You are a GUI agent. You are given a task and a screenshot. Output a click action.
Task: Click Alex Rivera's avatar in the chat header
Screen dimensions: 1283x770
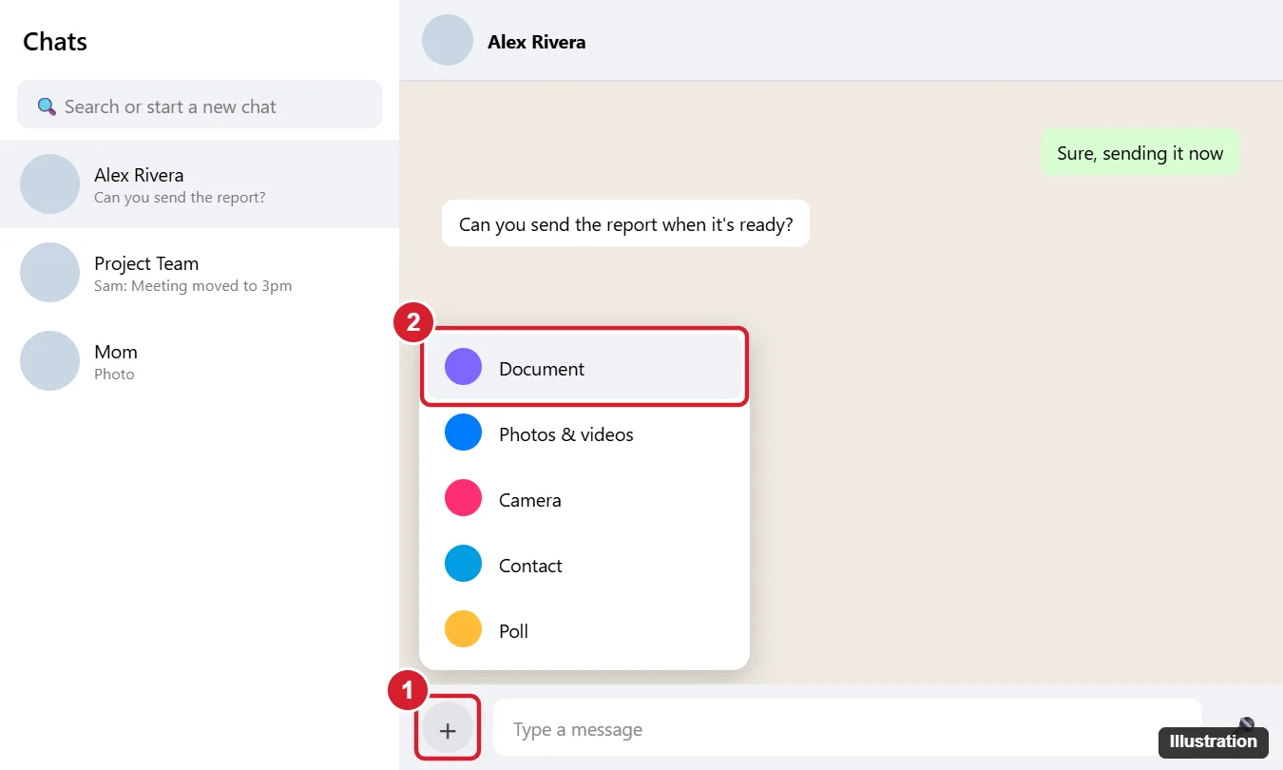point(448,40)
